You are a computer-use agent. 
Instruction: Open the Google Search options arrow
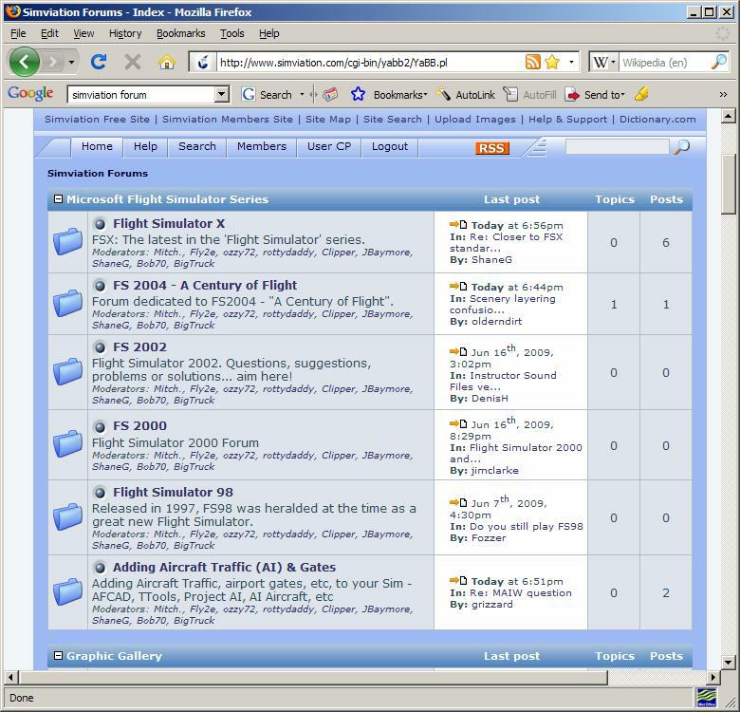pos(302,95)
